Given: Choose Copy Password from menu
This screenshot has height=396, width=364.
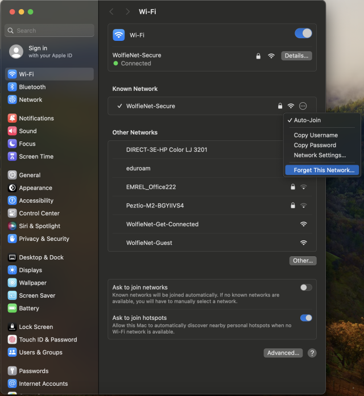Looking at the screenshot, I should 322,145.
